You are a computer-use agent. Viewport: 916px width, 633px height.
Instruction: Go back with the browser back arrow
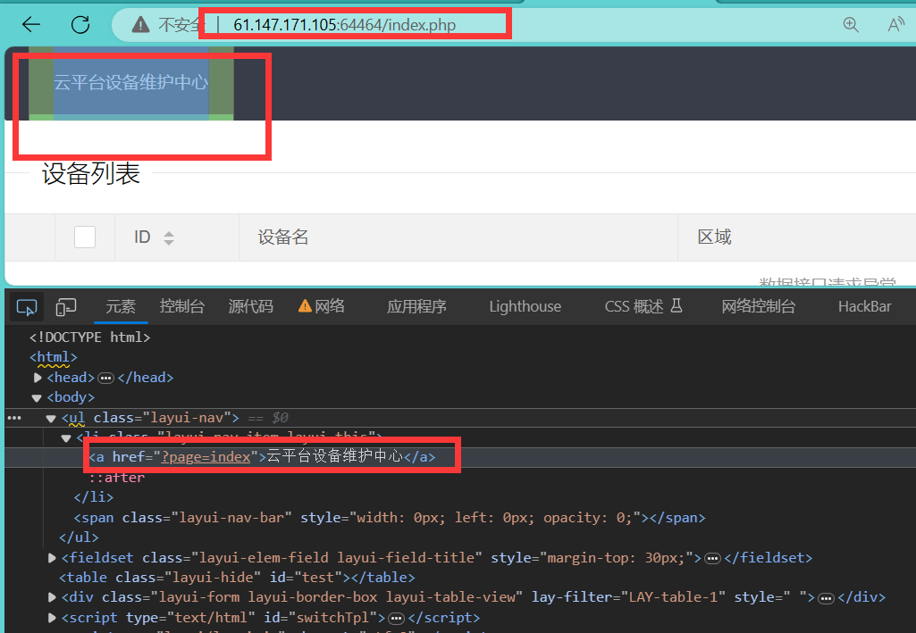coord(31,24)
